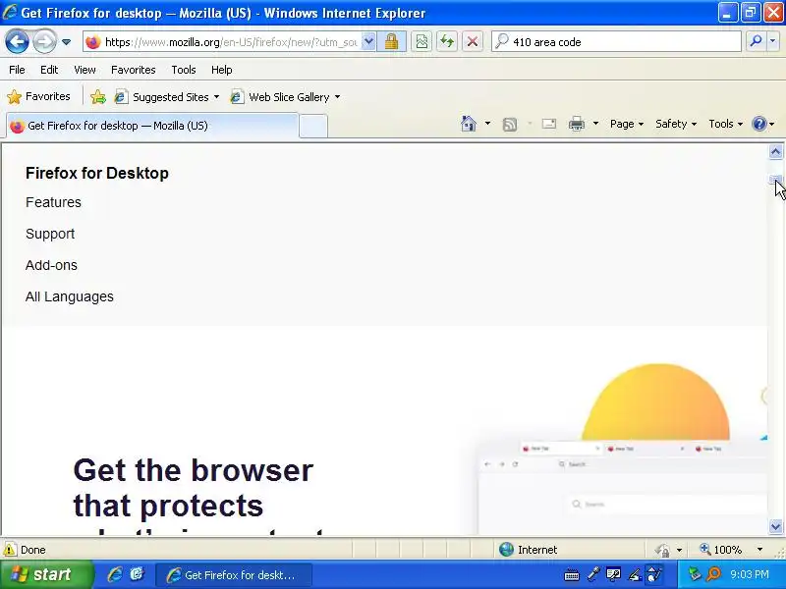Print the page with the printer icon

click(x=577, y=124)
